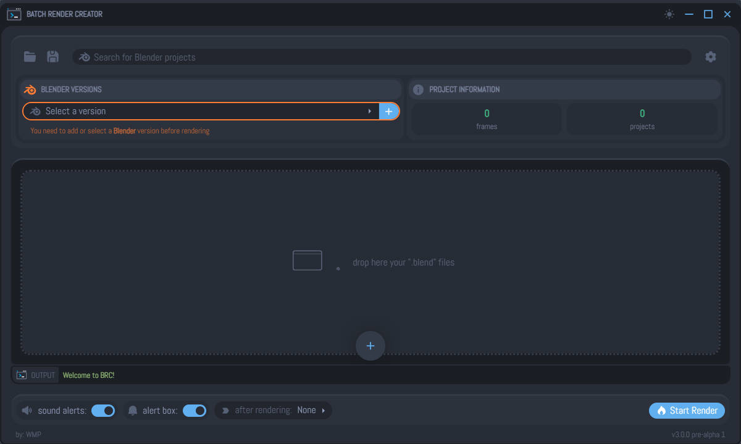
Task: Click the Project Information info icon
Action: tap(418, 90)
